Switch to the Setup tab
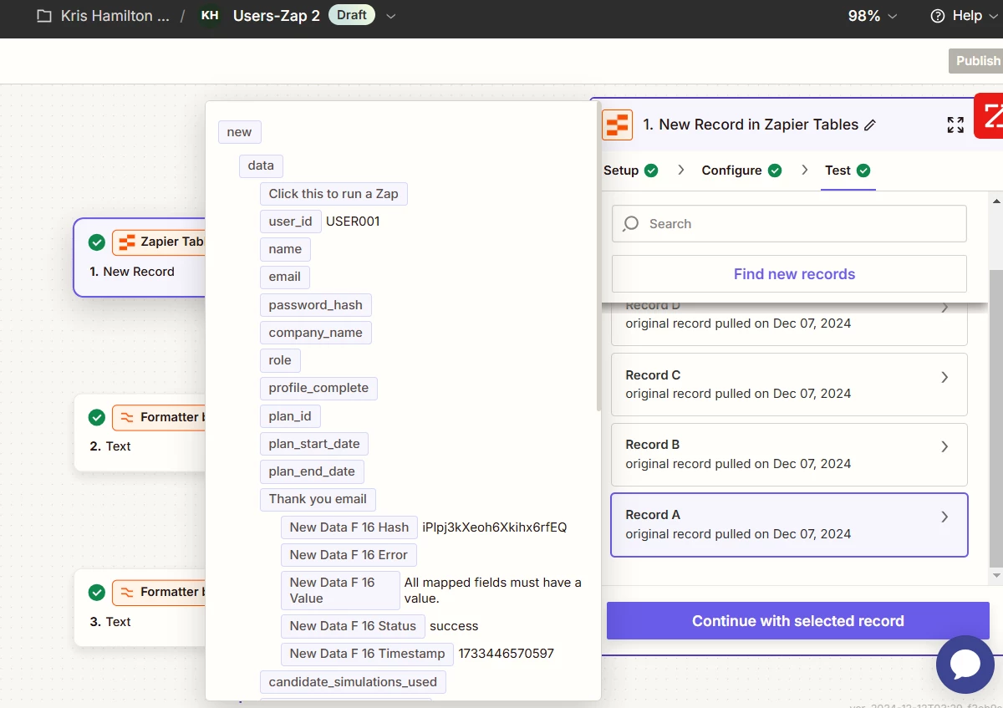The width and height of the screenshot is (1003, 708). pos(631,171)
